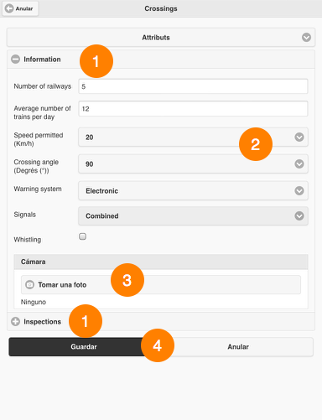Click the plus icon next to Inspections
Image resolution: width=322 pixels, height=420 pixels.
(x=15, y=322)
